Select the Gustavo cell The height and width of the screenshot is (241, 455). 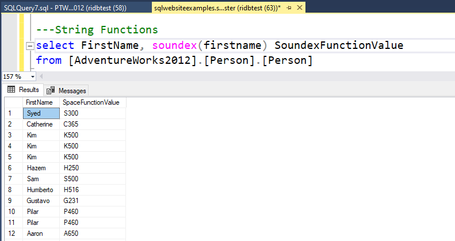tap(41, 201)
